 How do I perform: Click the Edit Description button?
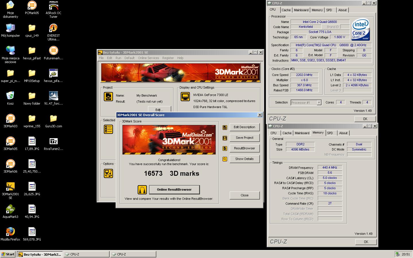click(x=244, y=127)
